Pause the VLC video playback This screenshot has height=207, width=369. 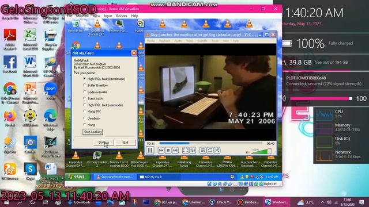coord(150,150)
